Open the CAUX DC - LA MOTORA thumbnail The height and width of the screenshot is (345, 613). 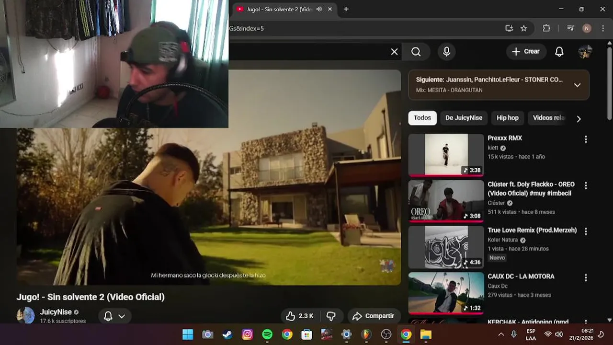click(x=446, y=293)
